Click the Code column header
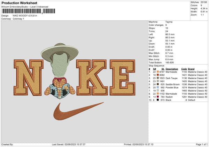 point(184,69)
